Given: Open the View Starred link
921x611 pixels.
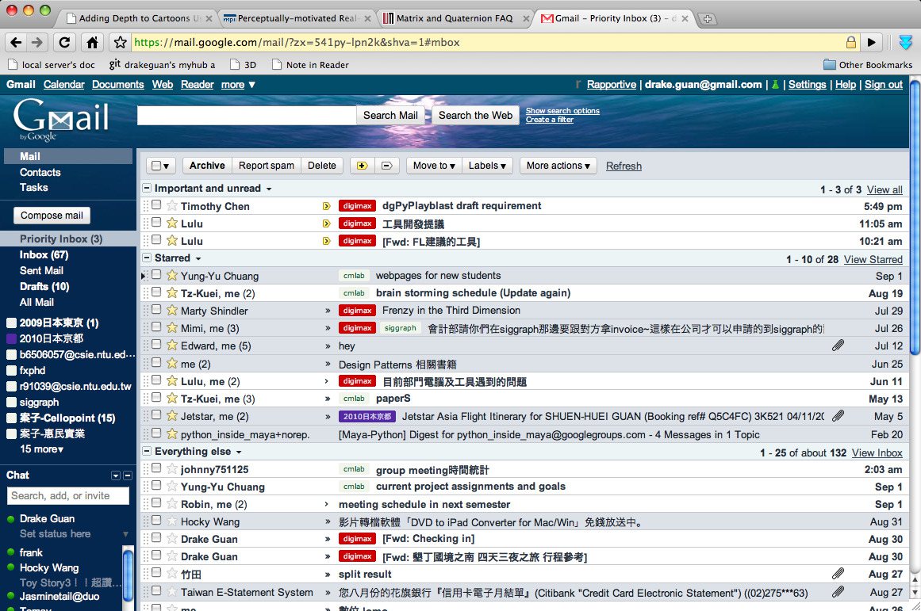Looking at the screenshot, I should tap(873, 259).
